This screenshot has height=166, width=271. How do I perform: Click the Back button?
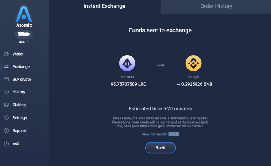tap(160, 148)
